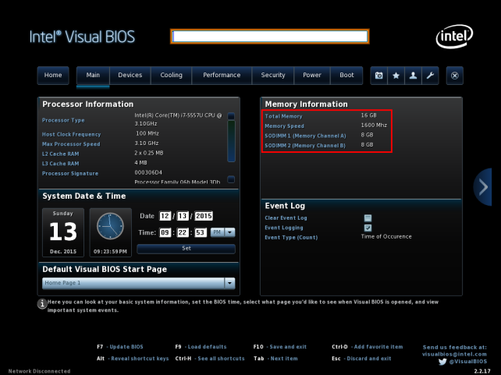Click the Time of Occurence column text
The width and height of the screenshot is (501, 375).
[x=386, y=237]
